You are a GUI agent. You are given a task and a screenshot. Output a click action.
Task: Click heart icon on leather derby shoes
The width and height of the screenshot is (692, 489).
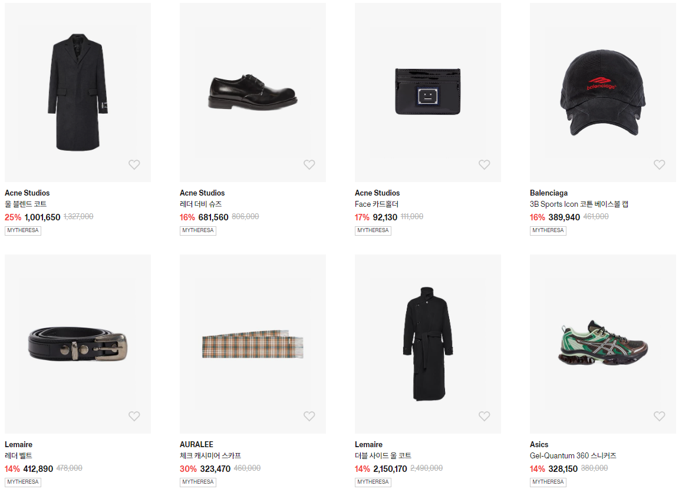tap(309, 165)
